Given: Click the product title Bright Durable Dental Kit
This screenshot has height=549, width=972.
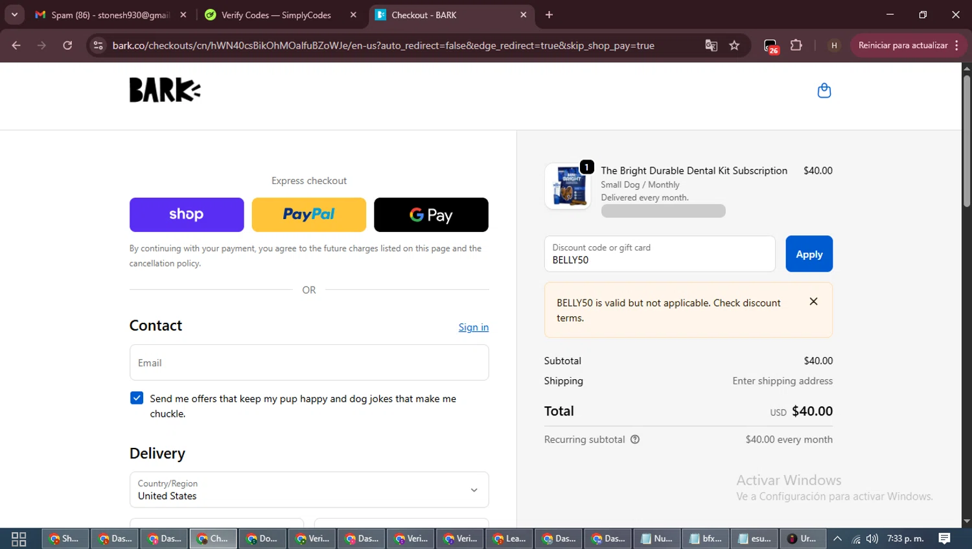Looking at the screenshot, I should pos(694,170).
